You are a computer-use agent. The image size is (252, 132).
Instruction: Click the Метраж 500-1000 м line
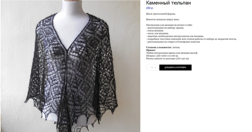coord(162,56)
